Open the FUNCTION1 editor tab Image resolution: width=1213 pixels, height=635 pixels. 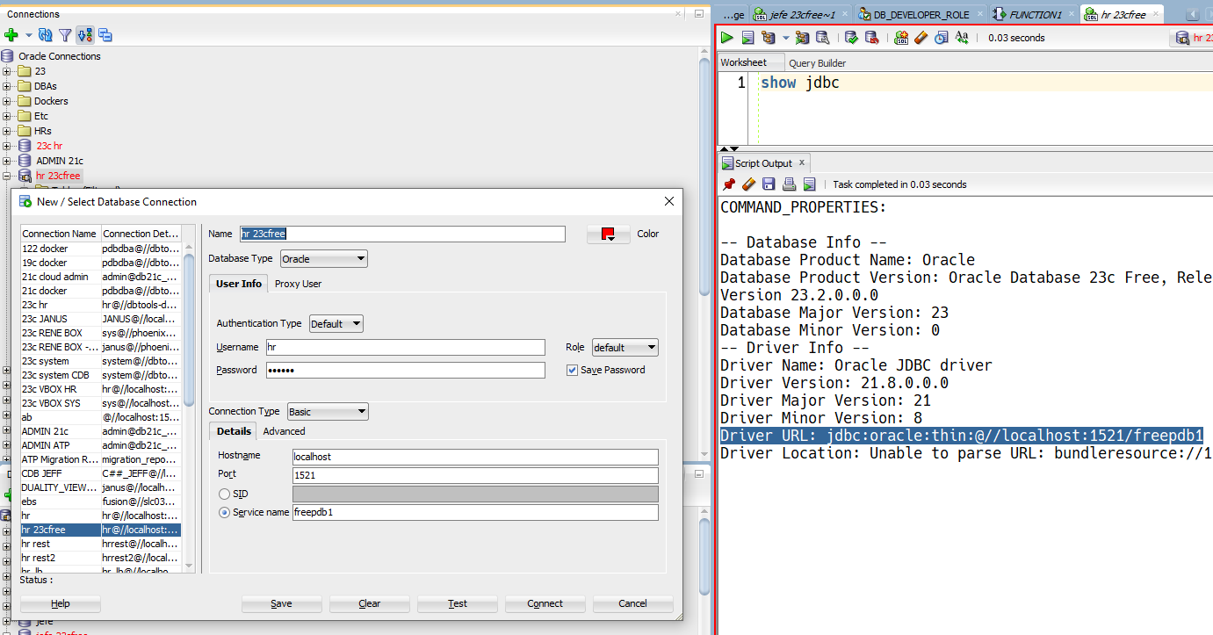point(1034,15)
